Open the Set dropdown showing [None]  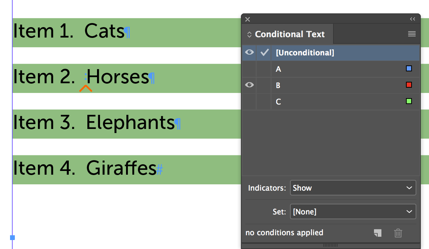(x=353, y=211)
